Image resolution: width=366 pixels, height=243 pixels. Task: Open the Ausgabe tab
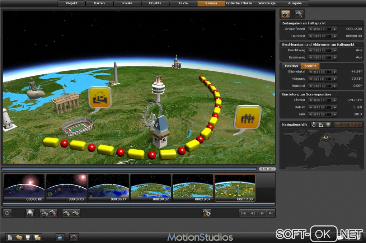295,3
